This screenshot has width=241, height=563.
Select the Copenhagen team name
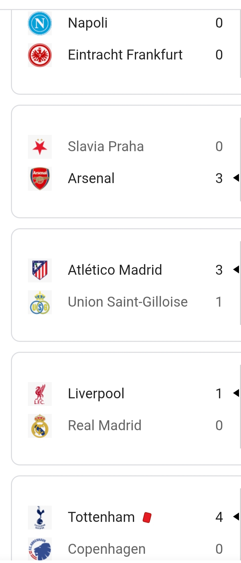[107, 549]
